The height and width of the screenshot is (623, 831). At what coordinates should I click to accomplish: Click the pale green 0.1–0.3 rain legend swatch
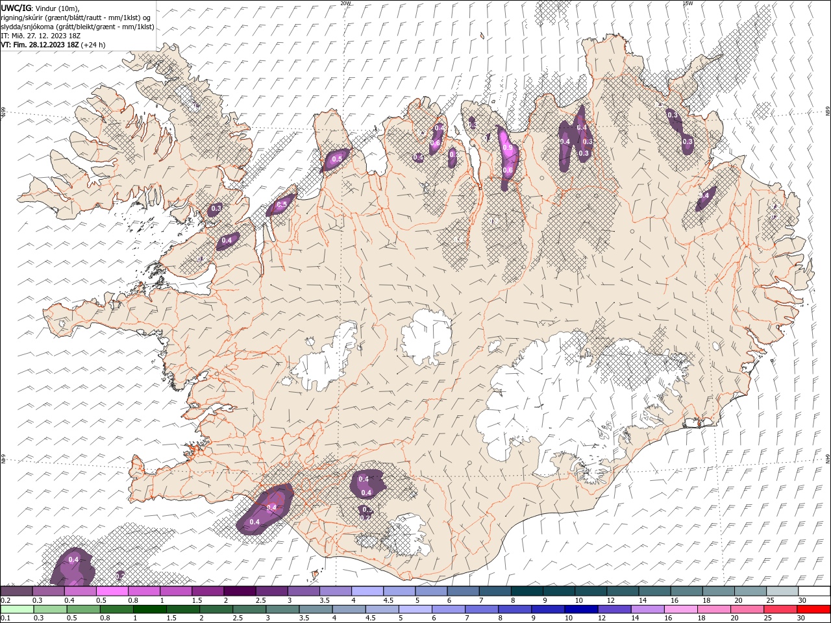click(17, 609)
